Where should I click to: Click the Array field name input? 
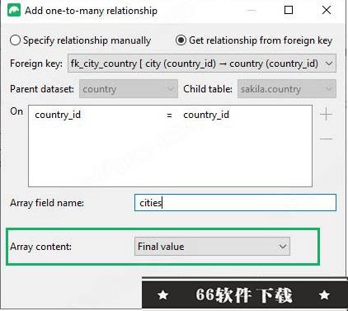tap(235, 203)
